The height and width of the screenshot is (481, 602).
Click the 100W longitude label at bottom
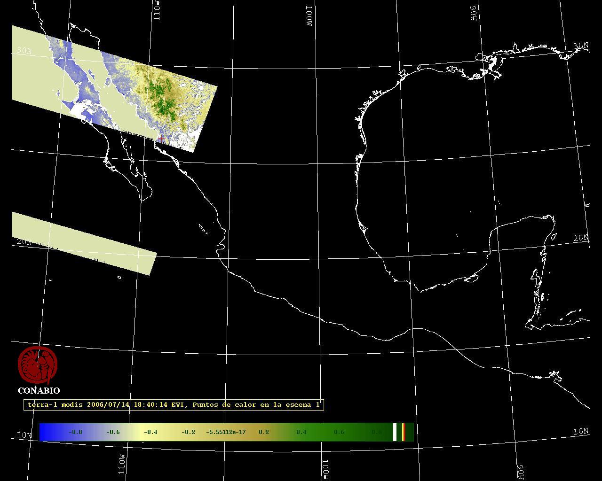coord(325,470)
